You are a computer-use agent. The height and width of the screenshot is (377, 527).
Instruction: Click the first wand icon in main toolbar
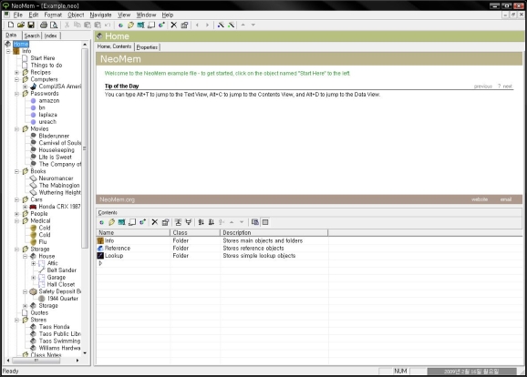click(x=221, y=25)
